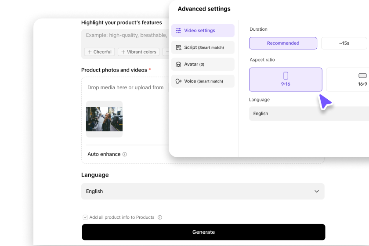Expand the Language chevron arrow
369x246 pixels.
317,192
